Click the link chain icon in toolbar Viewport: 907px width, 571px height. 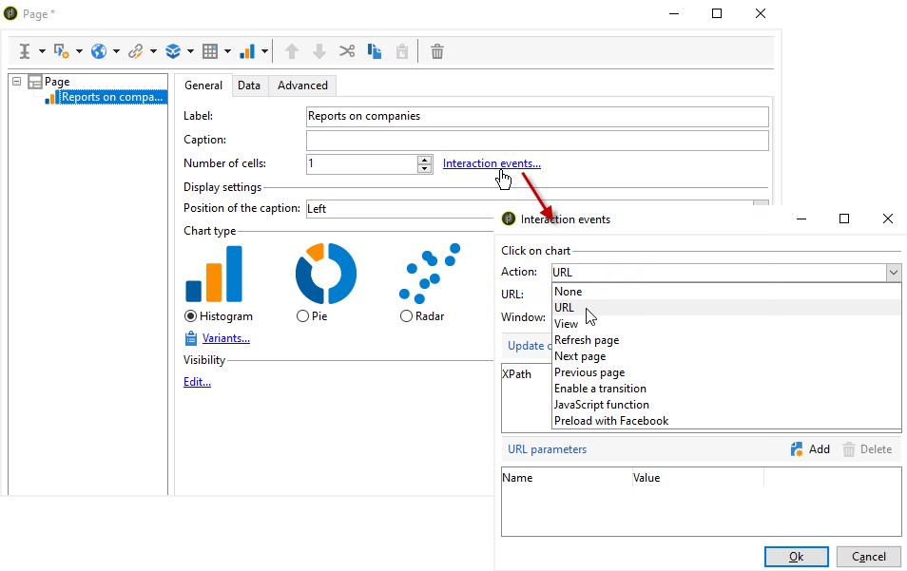click(x=136, y=51)
